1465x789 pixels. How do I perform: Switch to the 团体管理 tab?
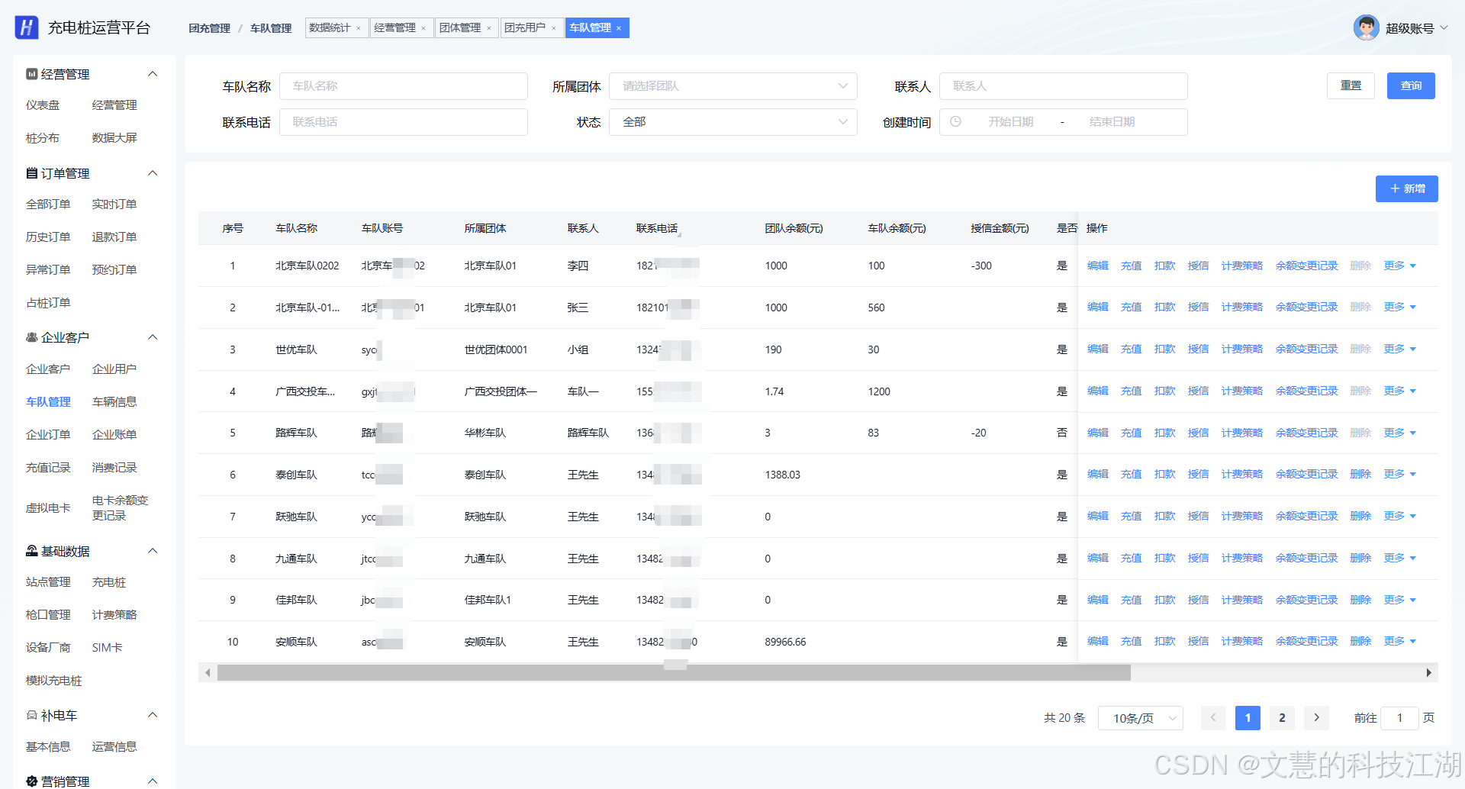[x=460, y=28]
